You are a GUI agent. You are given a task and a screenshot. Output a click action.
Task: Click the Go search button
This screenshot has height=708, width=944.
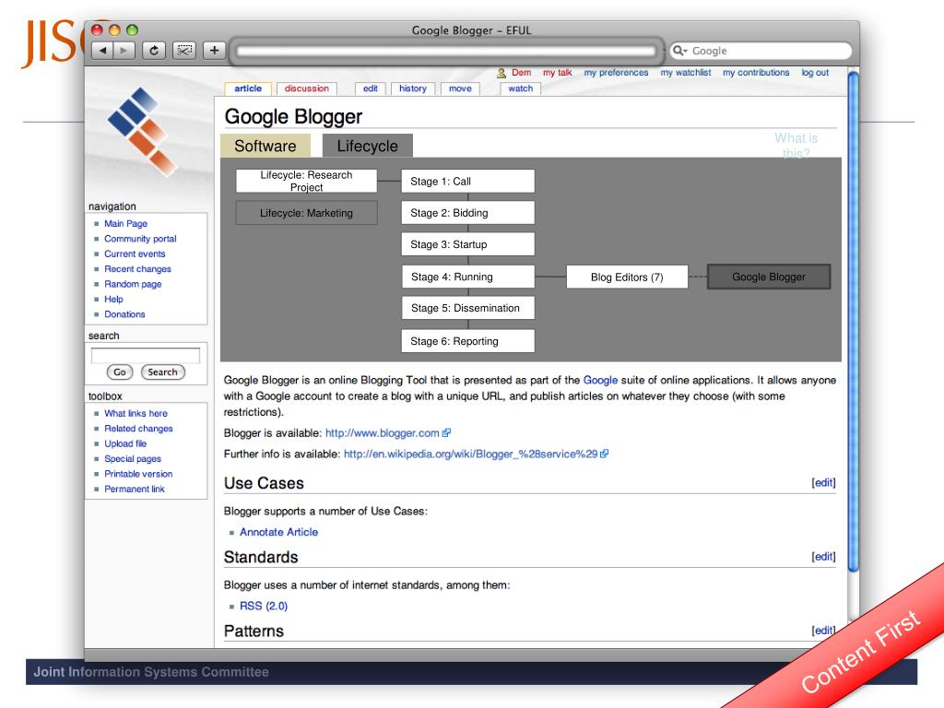click(x=120, y=372)
